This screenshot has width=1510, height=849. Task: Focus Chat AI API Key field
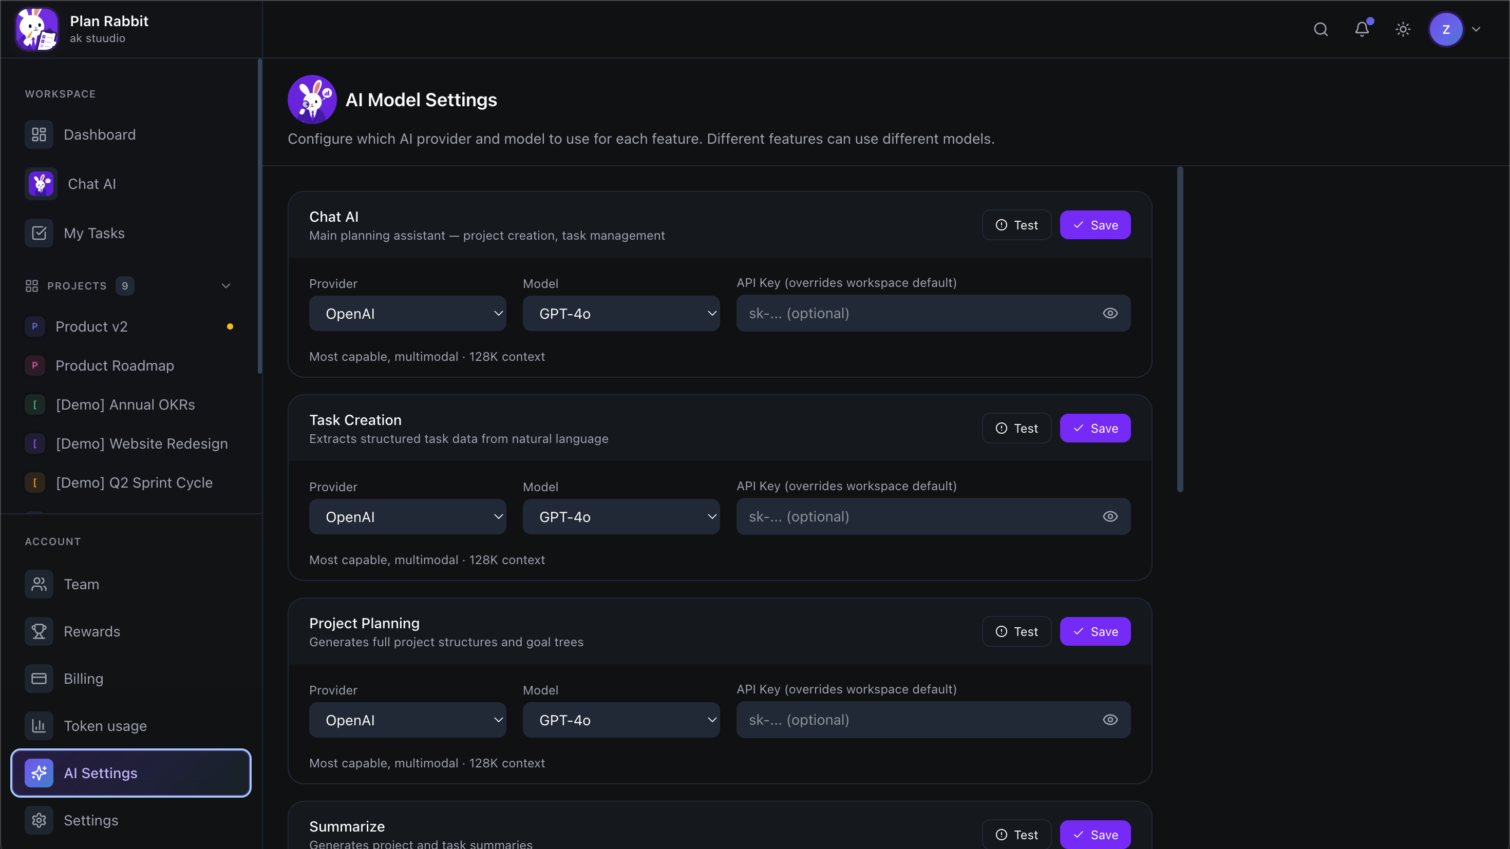(x=933, y=314)
